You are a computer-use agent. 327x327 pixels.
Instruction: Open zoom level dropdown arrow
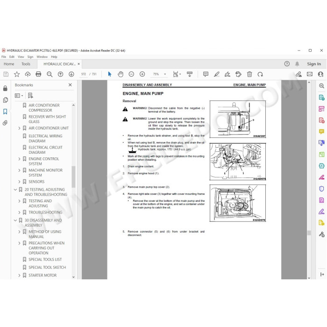coord(165,74)
